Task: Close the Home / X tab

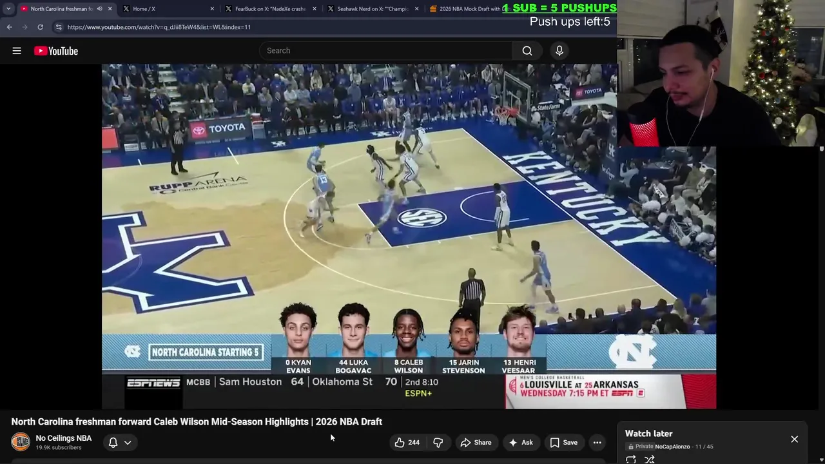Action: point(212,9)
